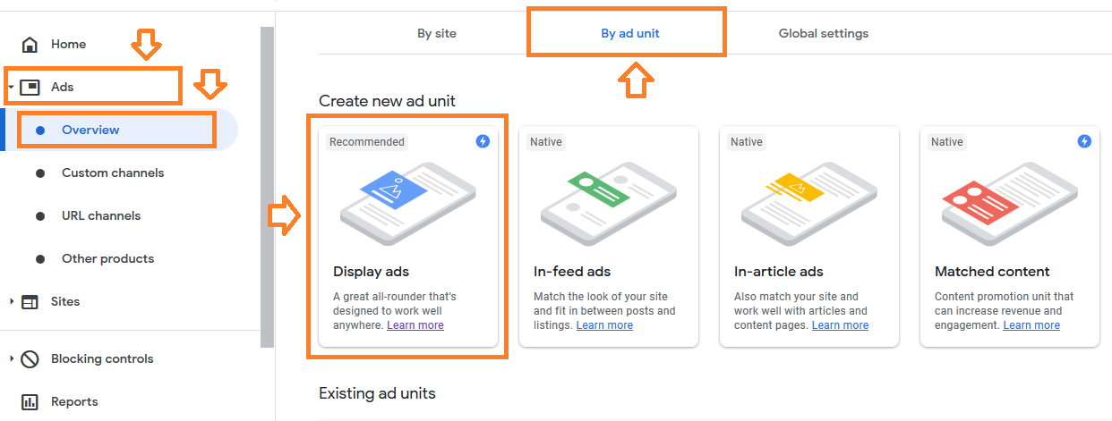The image size is (1112, 421).
Task: Open the Global settings tab
Action: tap(824, 34)
